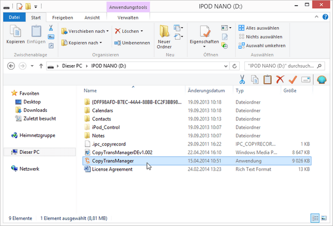
Task: Collapse the ribbon with the chevron
Action: click(x=317, y=17)
